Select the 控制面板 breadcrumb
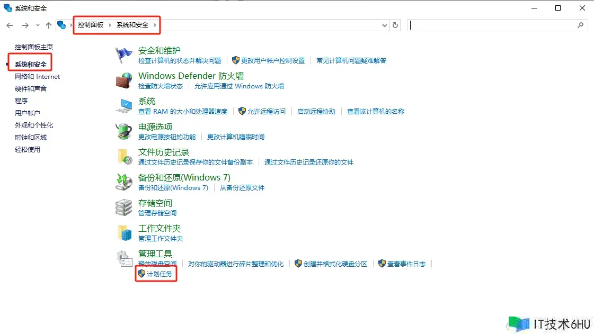 [x=91, y=25]
